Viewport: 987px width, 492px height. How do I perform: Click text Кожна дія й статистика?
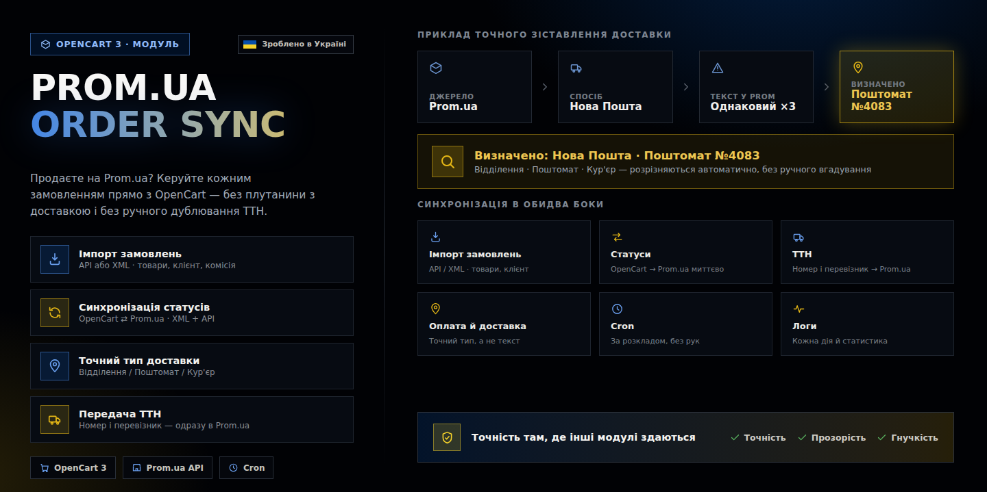coord(840,341)
